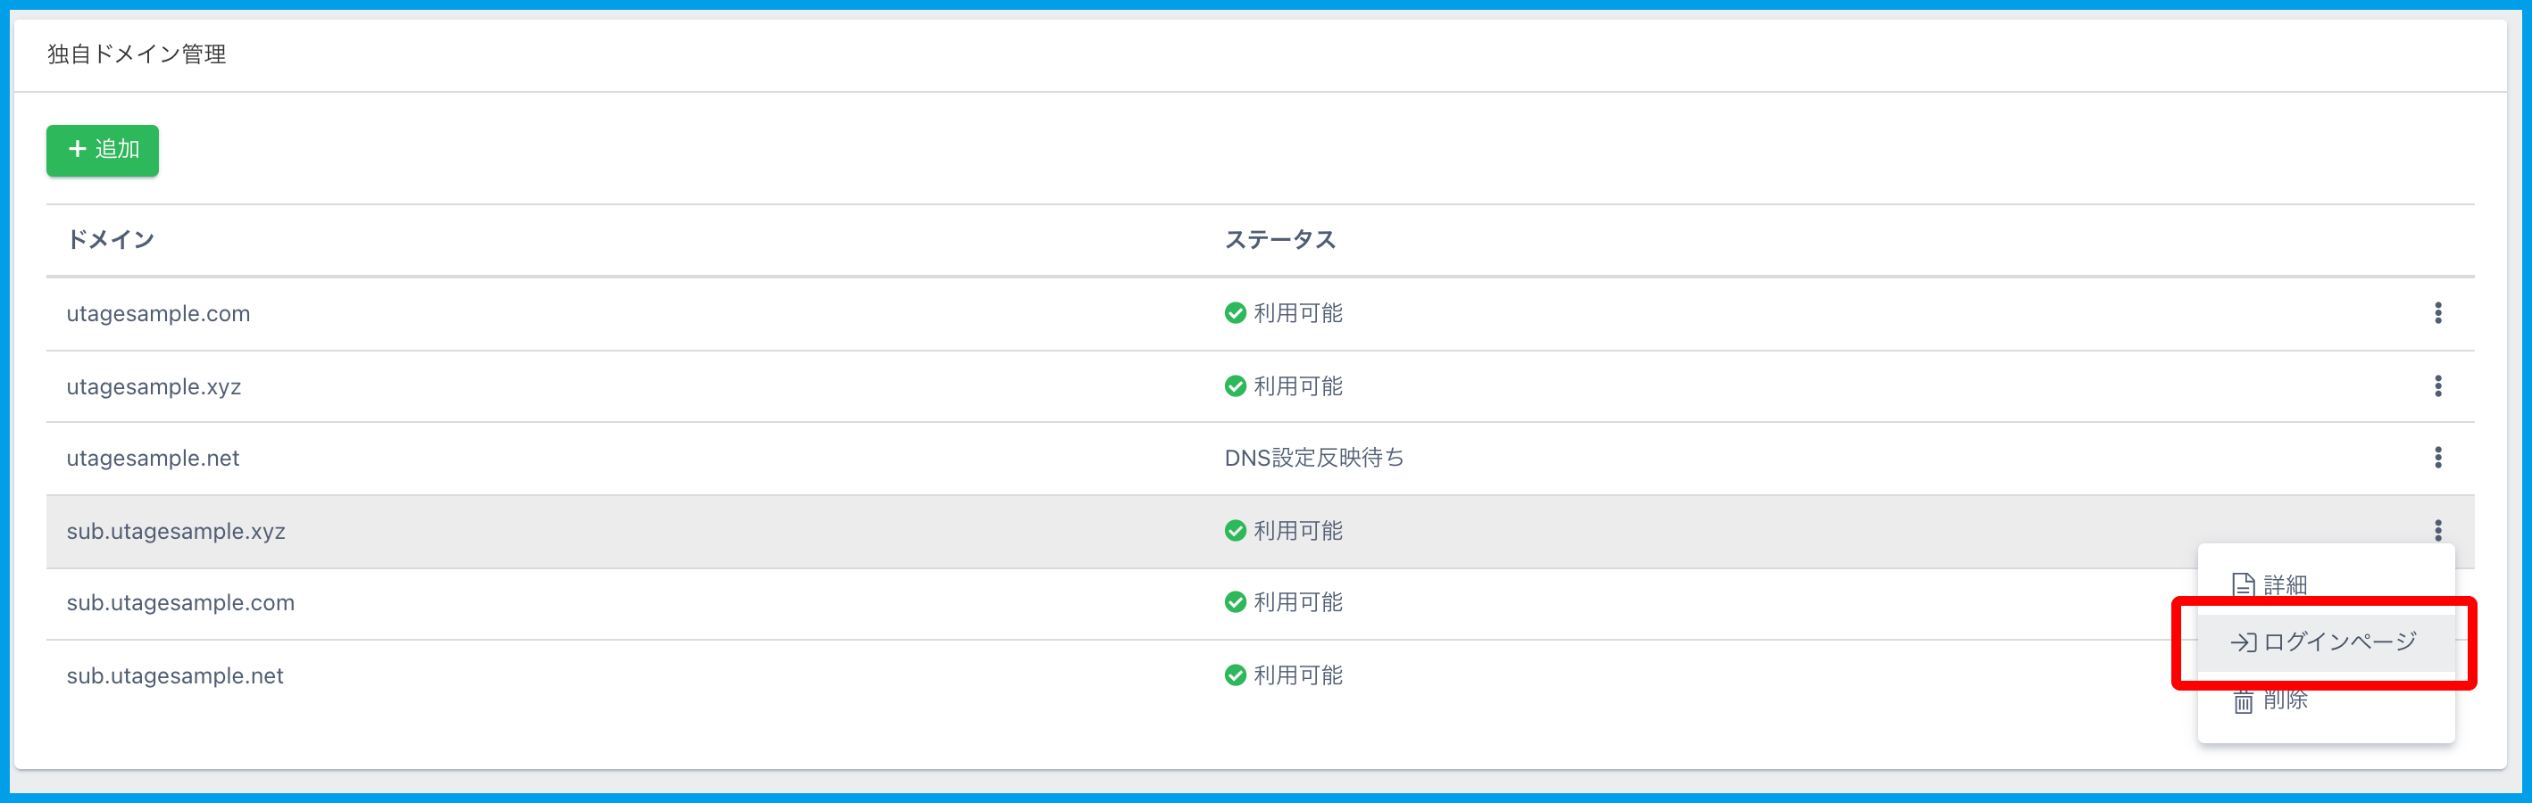The width and height of the screenshot is (2532, 803).
Task: Click the ドメイン column header
Action: [x=110, y=240]
